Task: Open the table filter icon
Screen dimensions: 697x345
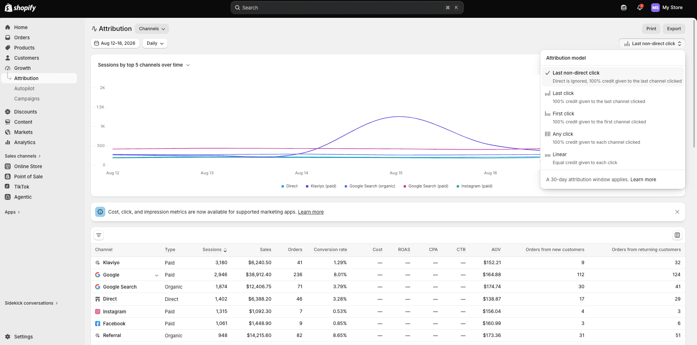Action: click(x=99, y=235)
